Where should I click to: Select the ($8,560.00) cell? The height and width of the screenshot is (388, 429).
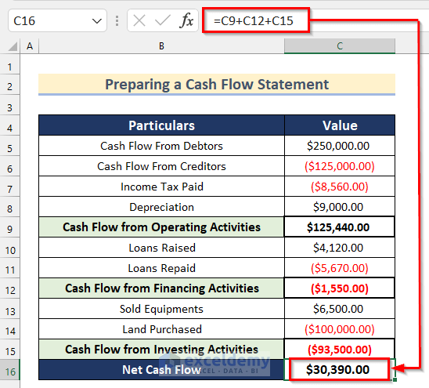340,187
